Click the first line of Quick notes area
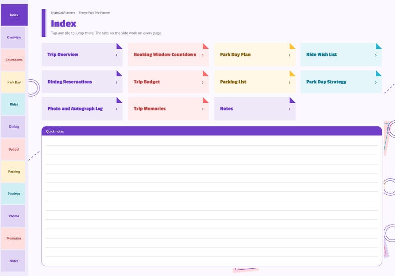This screenshot has width=395, height=276. point(211,141)
